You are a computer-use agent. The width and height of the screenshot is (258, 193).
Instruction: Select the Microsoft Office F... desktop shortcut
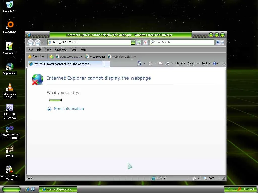tap(10, 111)
